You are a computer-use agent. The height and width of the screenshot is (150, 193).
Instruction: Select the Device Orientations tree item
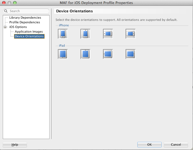[29, 36]
